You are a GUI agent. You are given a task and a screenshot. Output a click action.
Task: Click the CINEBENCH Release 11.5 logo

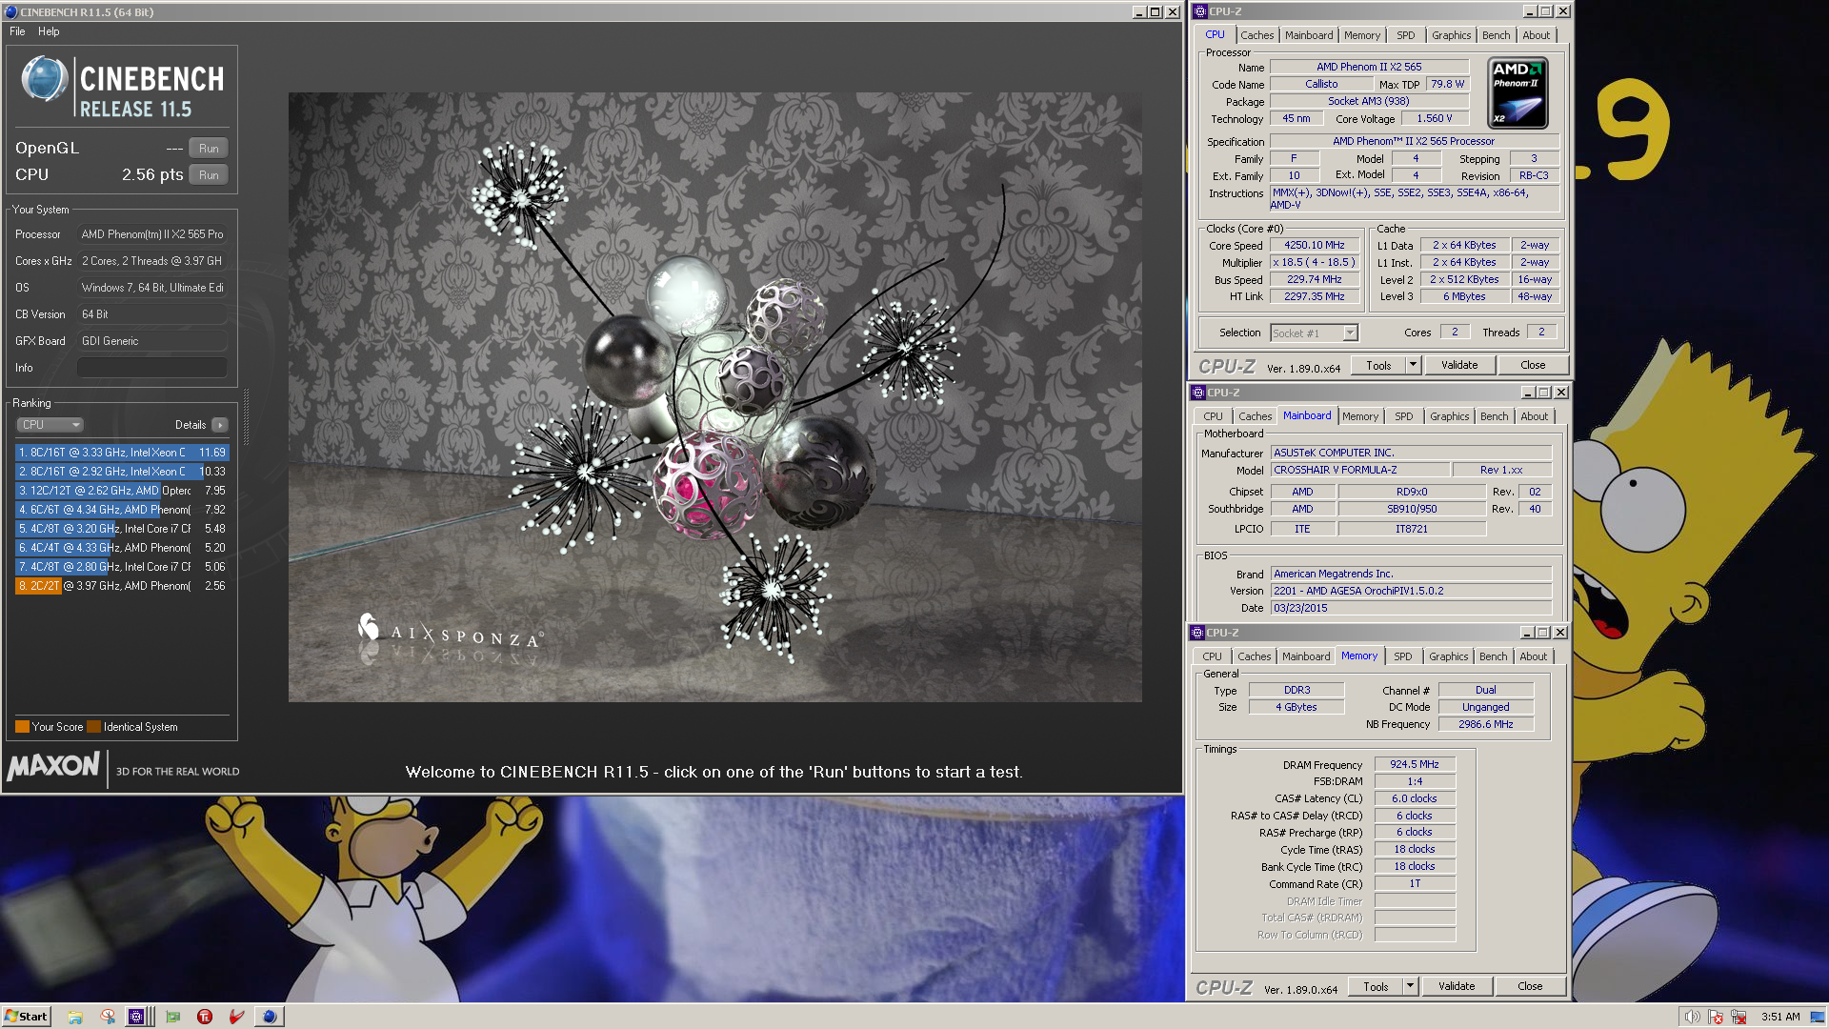122,88
